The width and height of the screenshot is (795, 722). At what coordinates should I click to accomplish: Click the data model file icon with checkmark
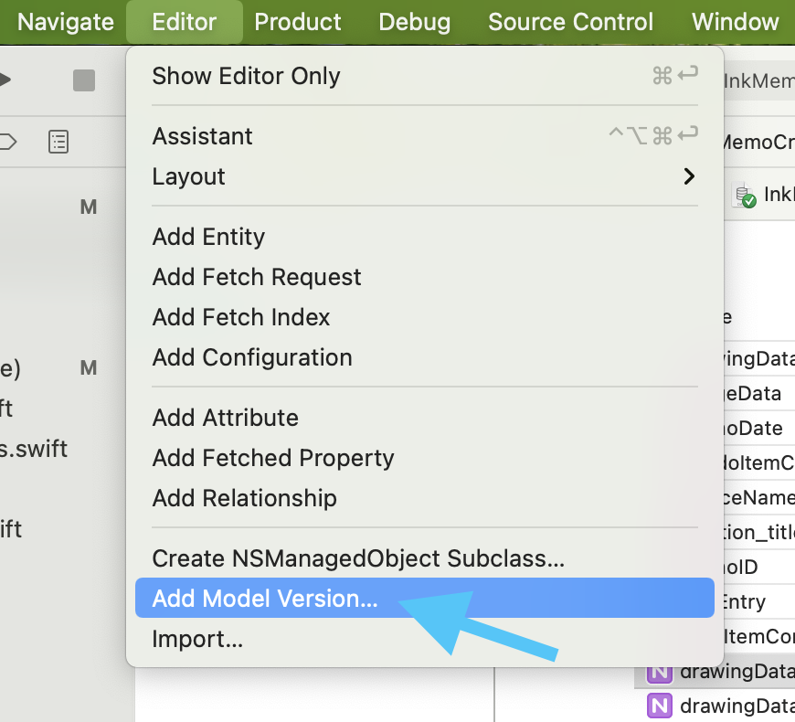click(745, 195)
